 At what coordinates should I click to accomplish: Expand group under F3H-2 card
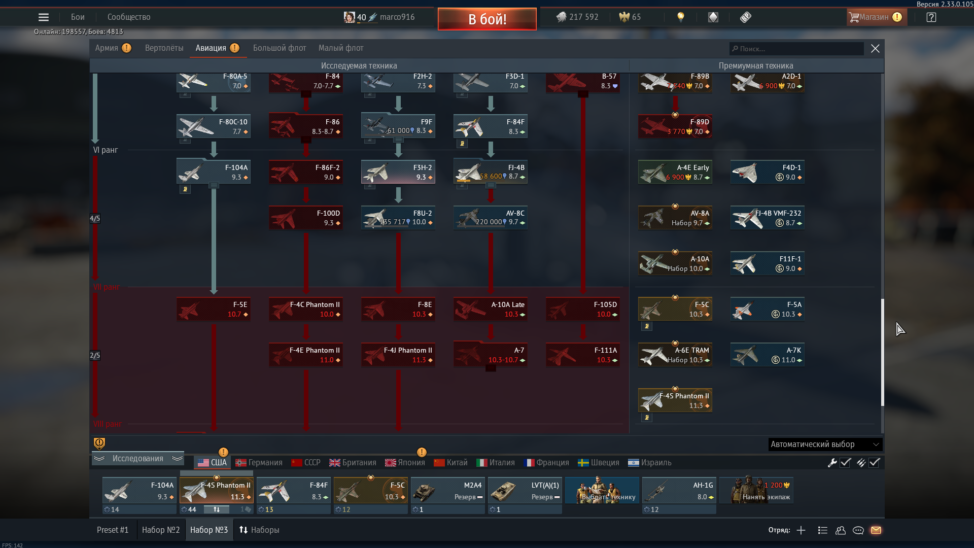[x=370, y=186]
